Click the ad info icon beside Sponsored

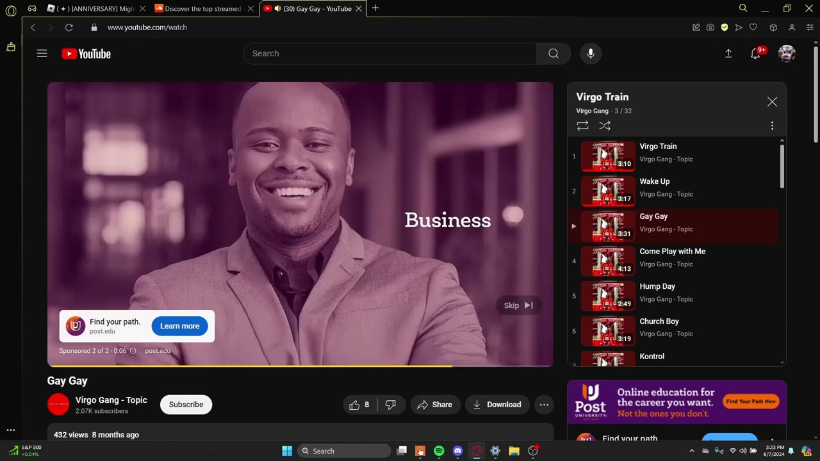(x=133, y=351)
